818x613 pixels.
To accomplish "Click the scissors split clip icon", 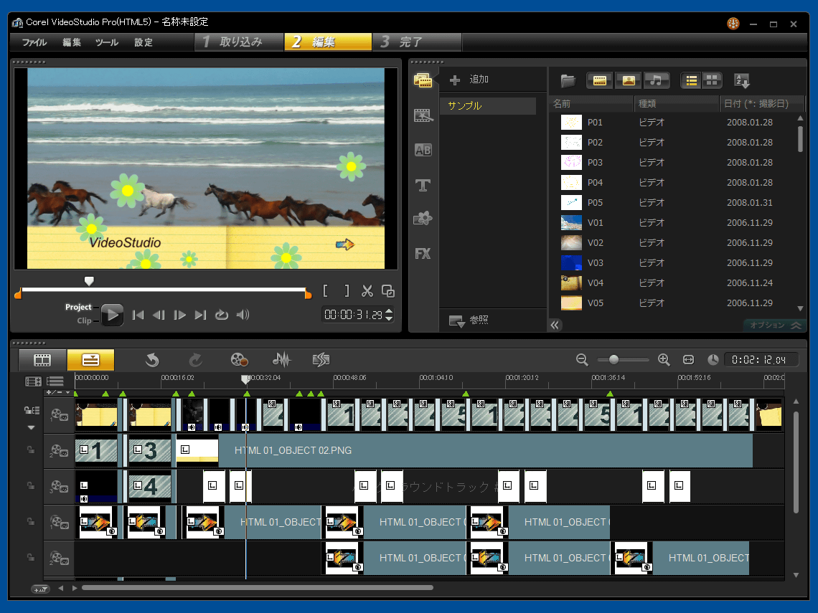I will (x=367, y=291).
